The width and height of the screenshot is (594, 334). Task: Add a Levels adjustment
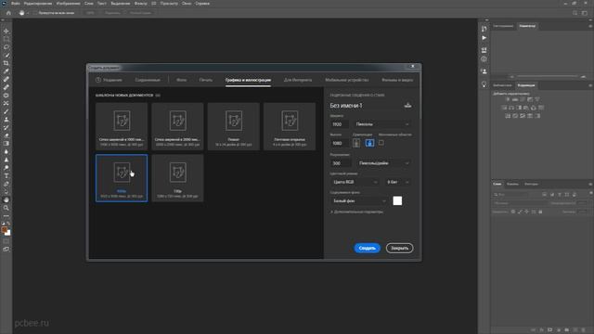(x=515, y=99)
